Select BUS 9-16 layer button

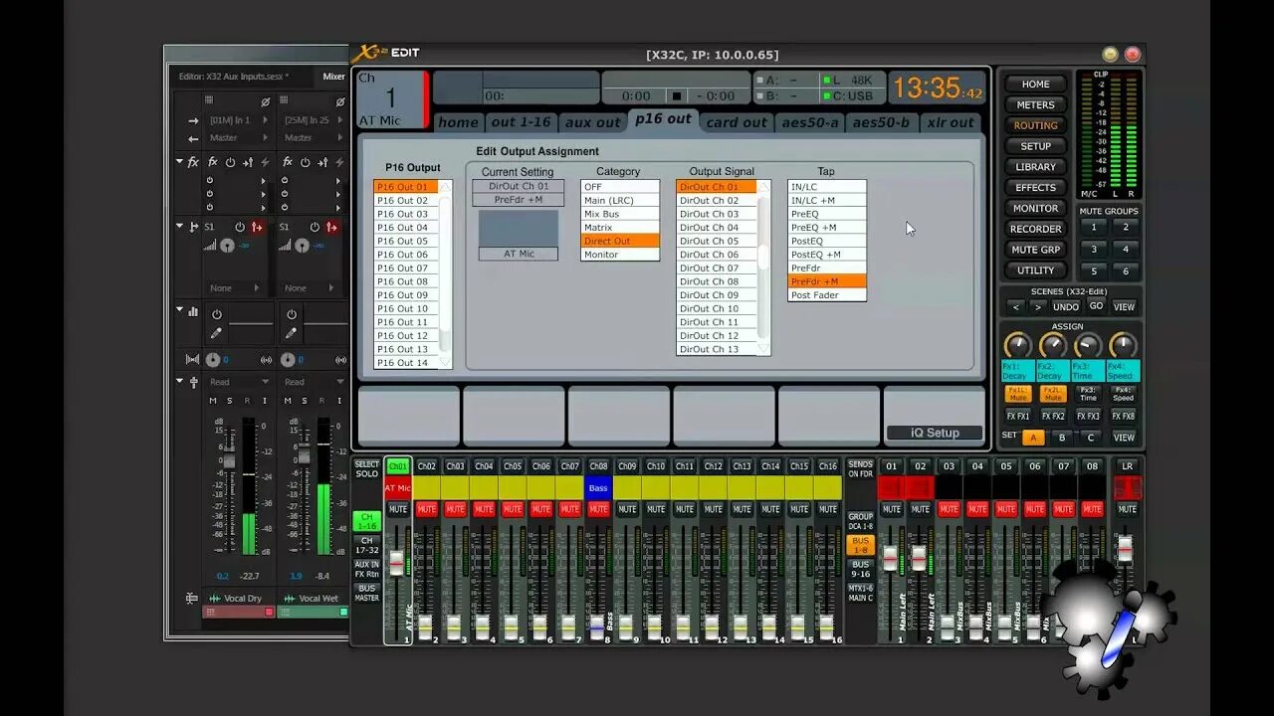click(860, 570)
